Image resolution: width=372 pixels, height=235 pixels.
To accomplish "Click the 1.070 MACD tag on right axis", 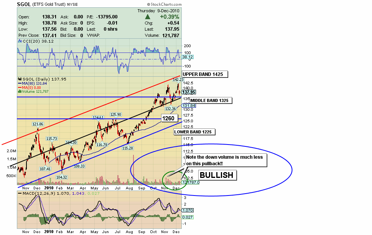I will point(188,210).
